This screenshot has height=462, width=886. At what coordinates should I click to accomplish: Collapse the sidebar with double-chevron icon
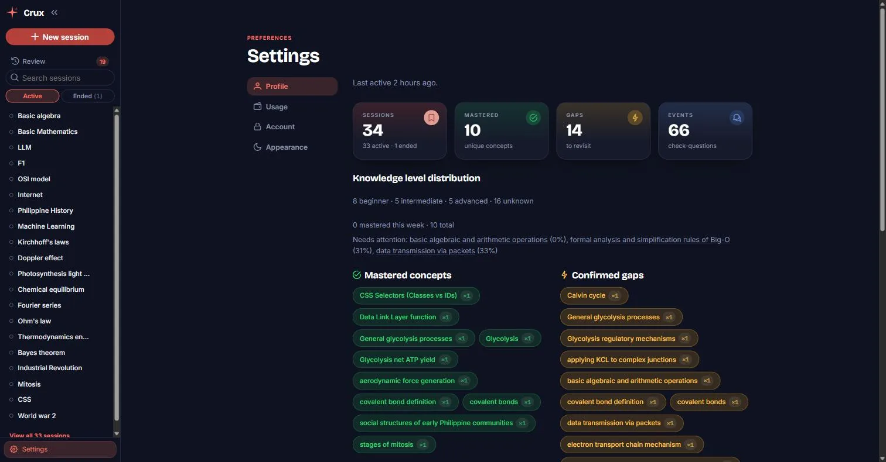pyautogui.click(x=54, y=12)
